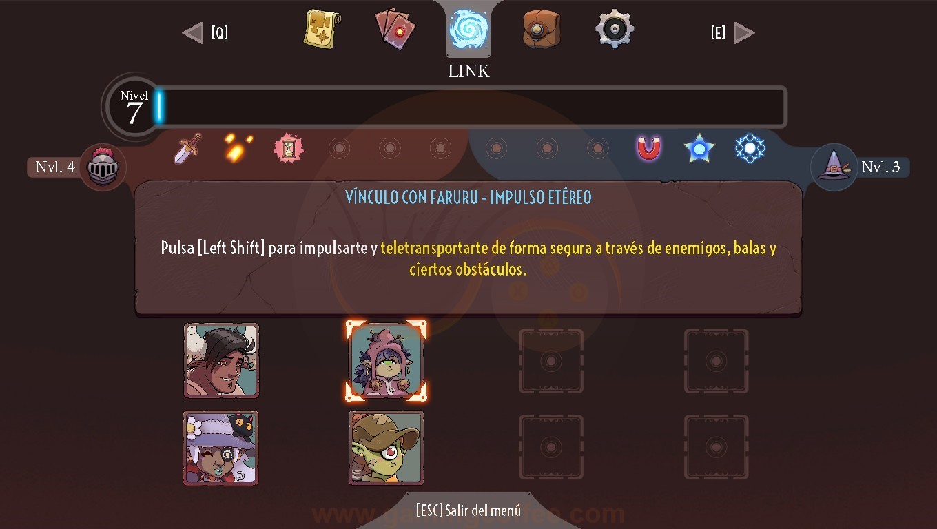937x529 pixels.
Task: Choose the dark-haired horned character portrait
Action: pyautogui.click(x=221, y=361)
